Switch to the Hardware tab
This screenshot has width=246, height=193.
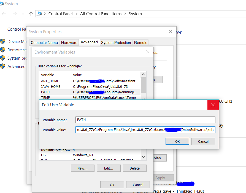[x=69, y=43]
